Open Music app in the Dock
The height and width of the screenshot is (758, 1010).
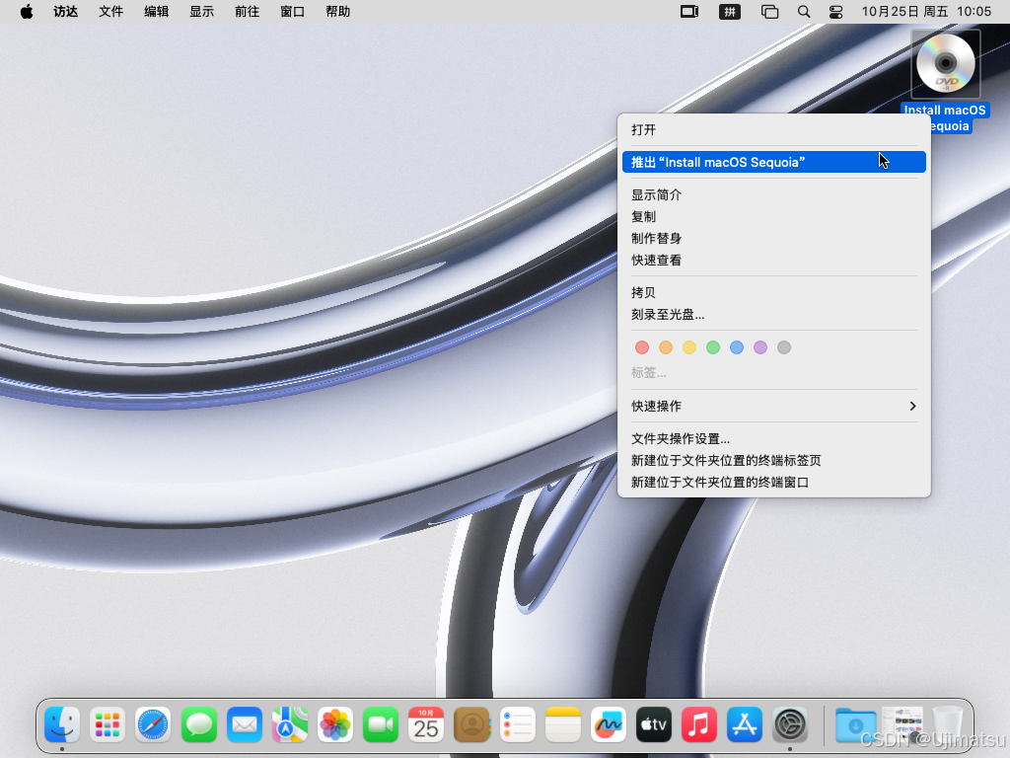tap(699, 724)
